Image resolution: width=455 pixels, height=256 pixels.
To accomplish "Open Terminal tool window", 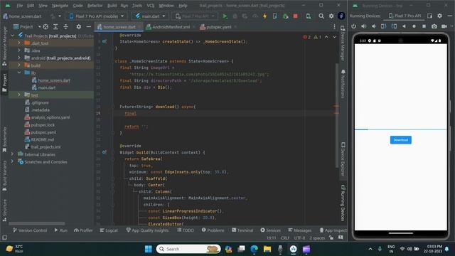I will (x=242, y=230).
